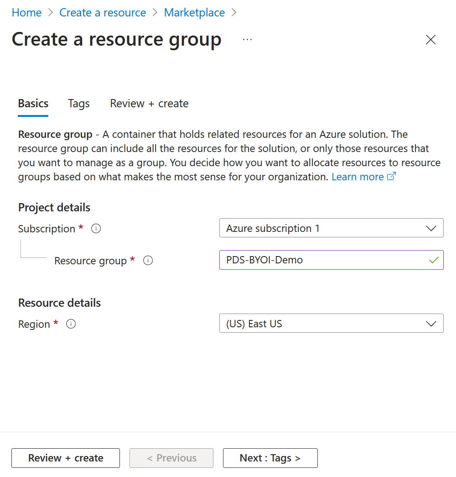Open the Learn more link
The width and height of the screenshot is (456, 477).
point(358,177)
